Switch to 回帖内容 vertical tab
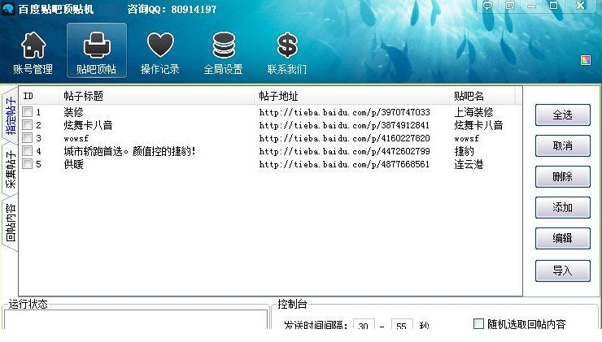The image size is (602, 342). [10, 223]
